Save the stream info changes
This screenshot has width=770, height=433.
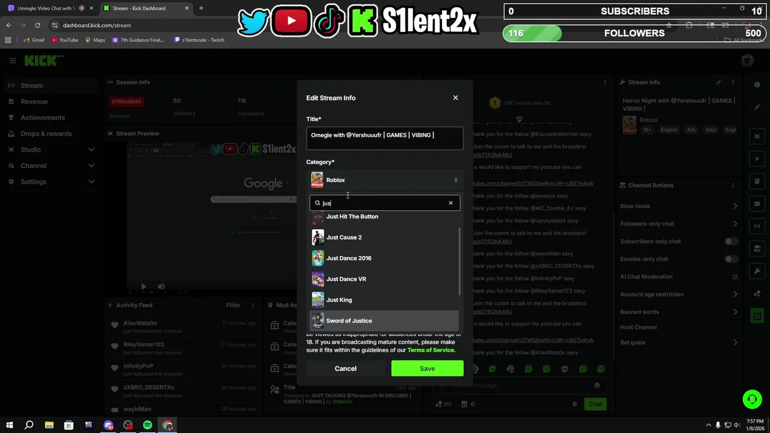click(427, 369)
